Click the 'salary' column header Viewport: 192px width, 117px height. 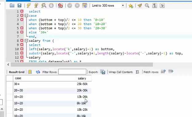(84, 78)
